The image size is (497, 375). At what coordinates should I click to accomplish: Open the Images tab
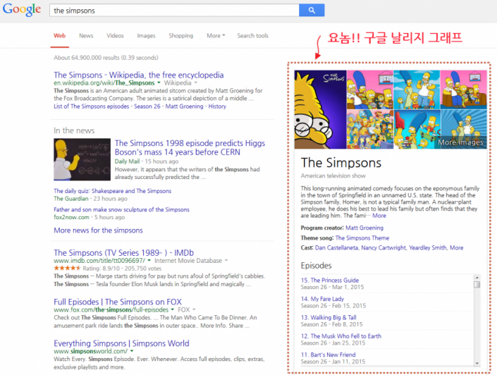146,35
